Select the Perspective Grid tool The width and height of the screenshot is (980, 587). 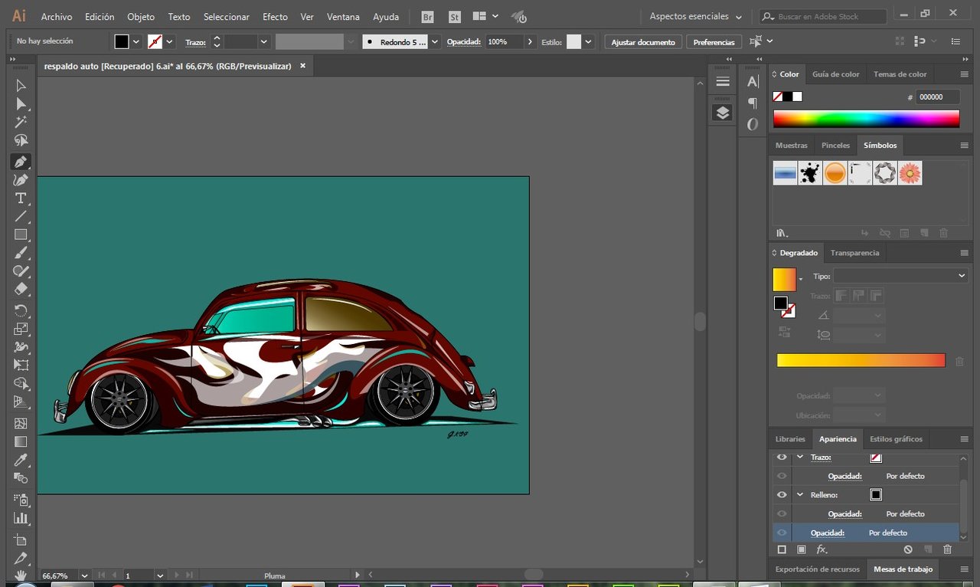[x=21, y=402]
